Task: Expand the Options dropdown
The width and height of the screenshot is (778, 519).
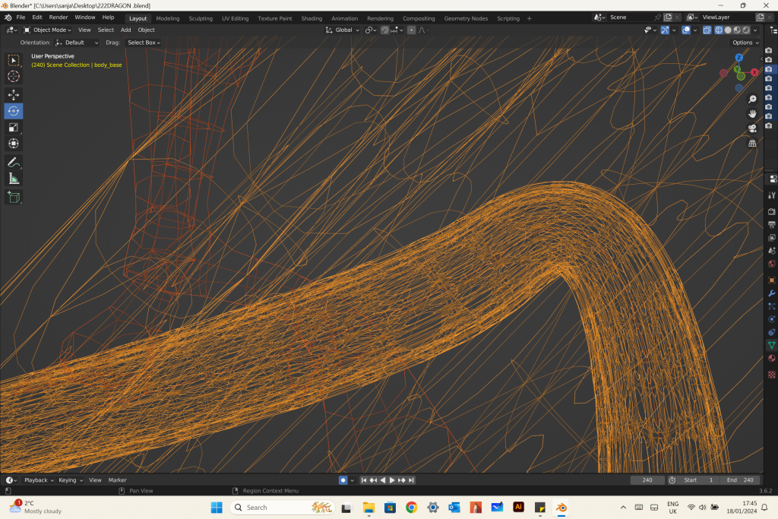Action: [745, 43]
